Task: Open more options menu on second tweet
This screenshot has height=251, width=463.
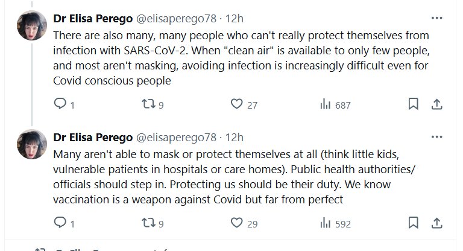Action: click(436, 136)
